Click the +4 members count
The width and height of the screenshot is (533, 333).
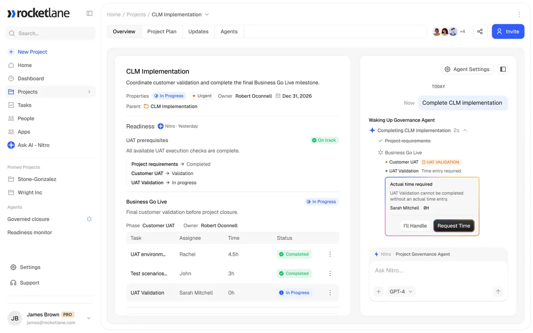tap(462, 32)
